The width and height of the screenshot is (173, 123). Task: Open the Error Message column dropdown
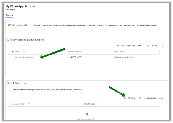click(x=96, y=104)
